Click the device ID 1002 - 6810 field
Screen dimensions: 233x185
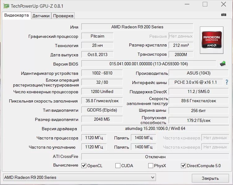pos(102,73)
